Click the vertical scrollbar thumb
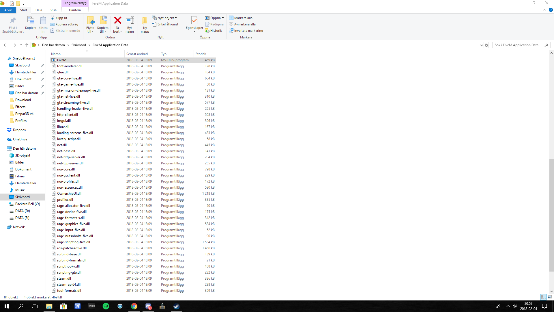Image resolution: width=554 pixels, height=312 pixels. pyautogui.click(x=551, y=215)
